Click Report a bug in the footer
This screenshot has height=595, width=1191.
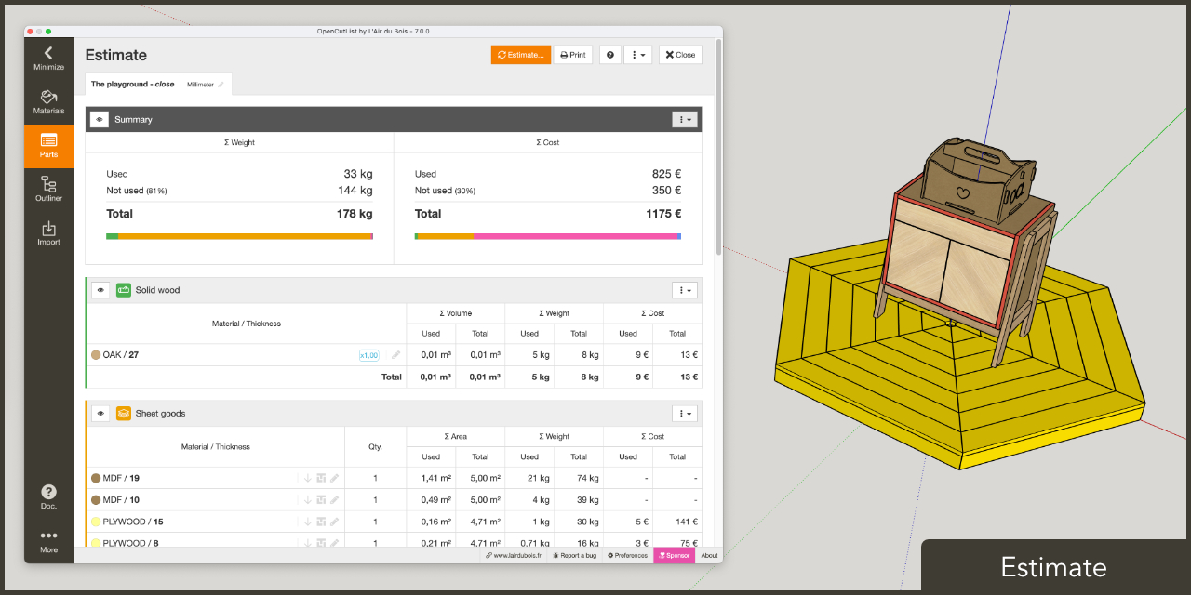[574, 555]
